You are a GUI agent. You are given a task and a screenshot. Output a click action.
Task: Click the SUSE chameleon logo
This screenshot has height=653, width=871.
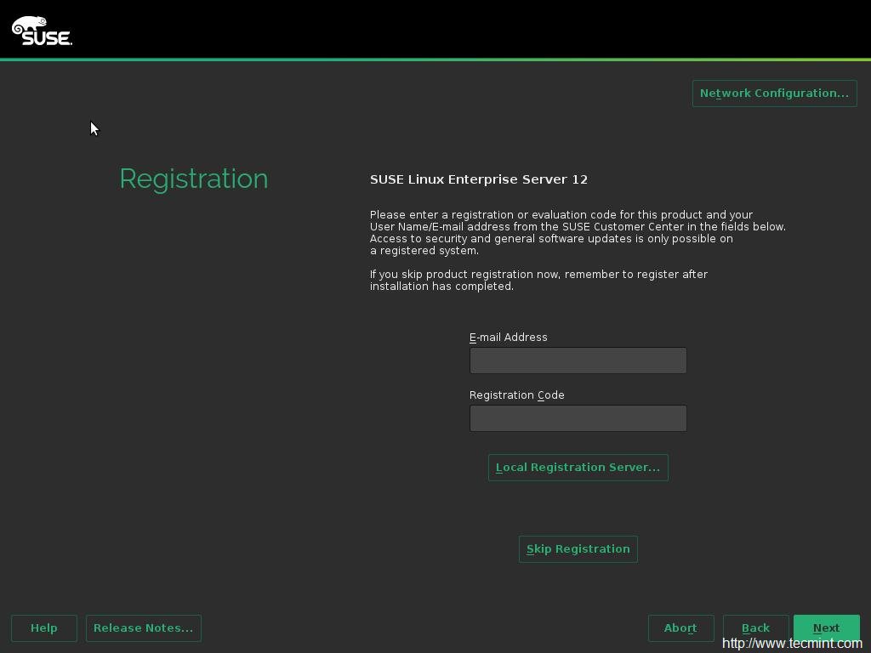click(42, 31)
